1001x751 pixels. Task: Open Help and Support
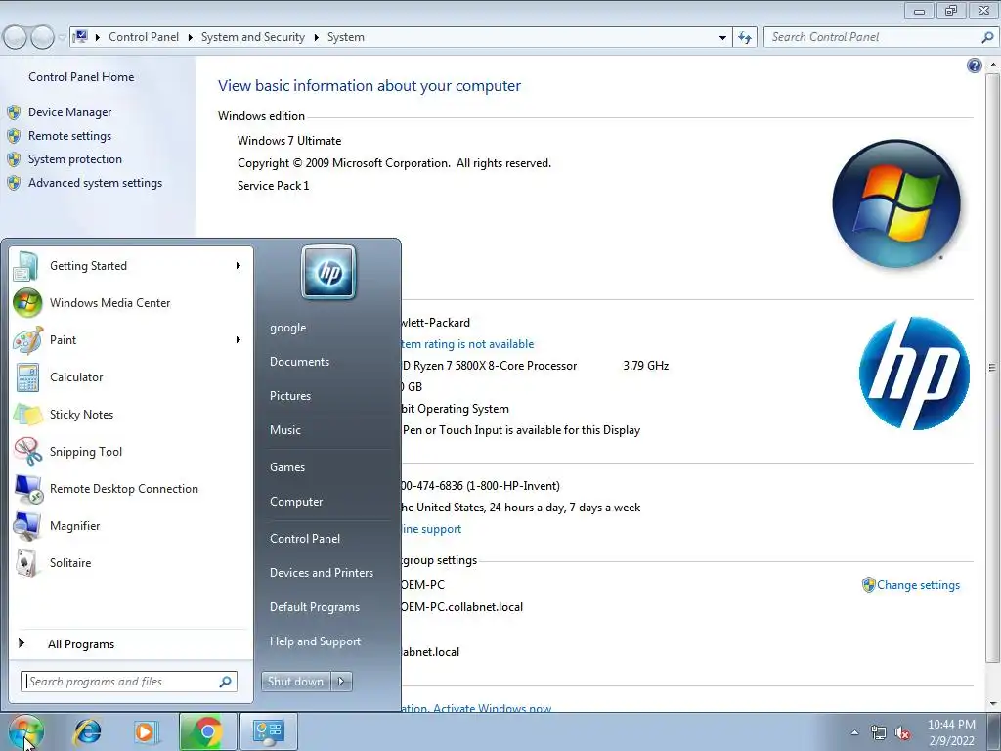click(x=315, y=641)
